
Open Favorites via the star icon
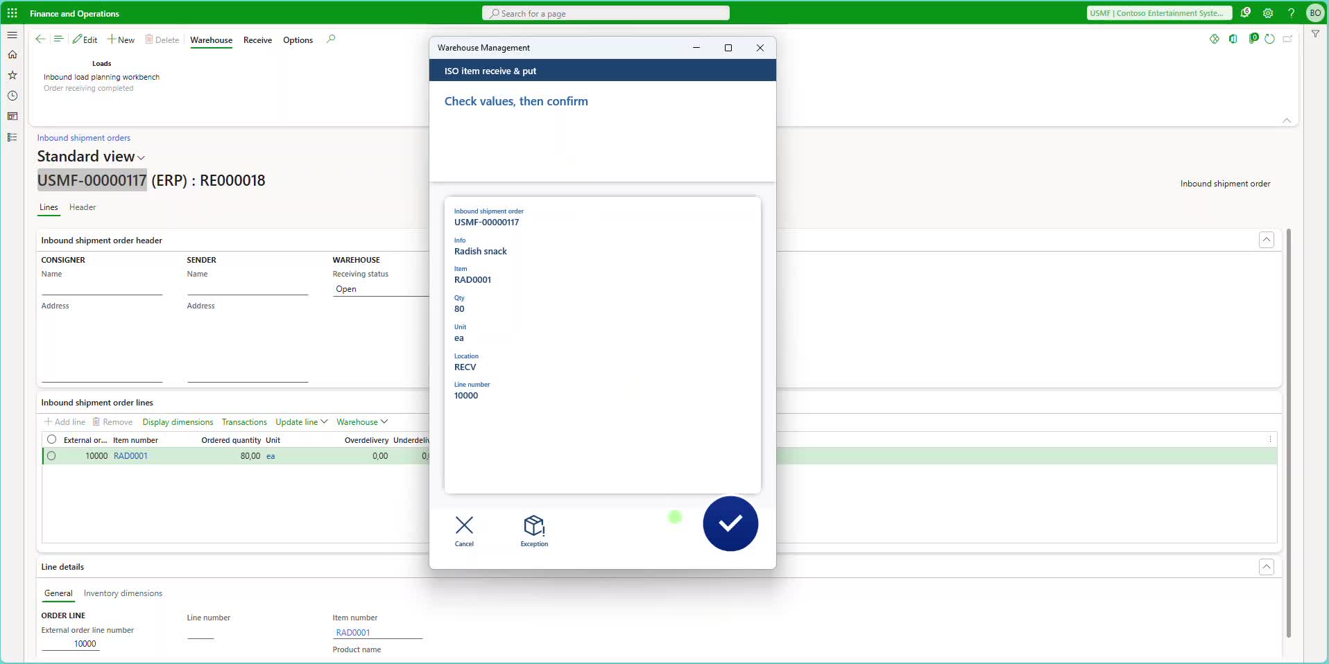pyautogui.click(x=12, y=75)
